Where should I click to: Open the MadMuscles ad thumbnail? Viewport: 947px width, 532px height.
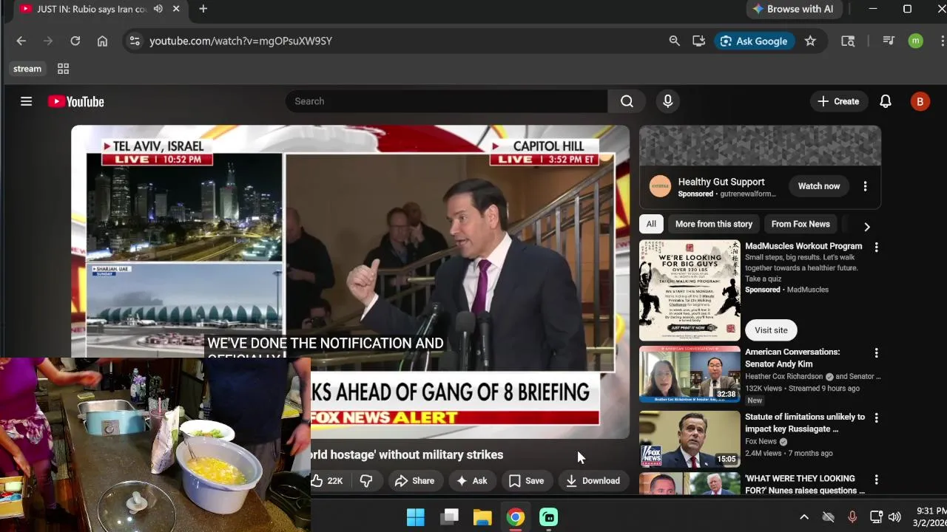pos(690,290)
